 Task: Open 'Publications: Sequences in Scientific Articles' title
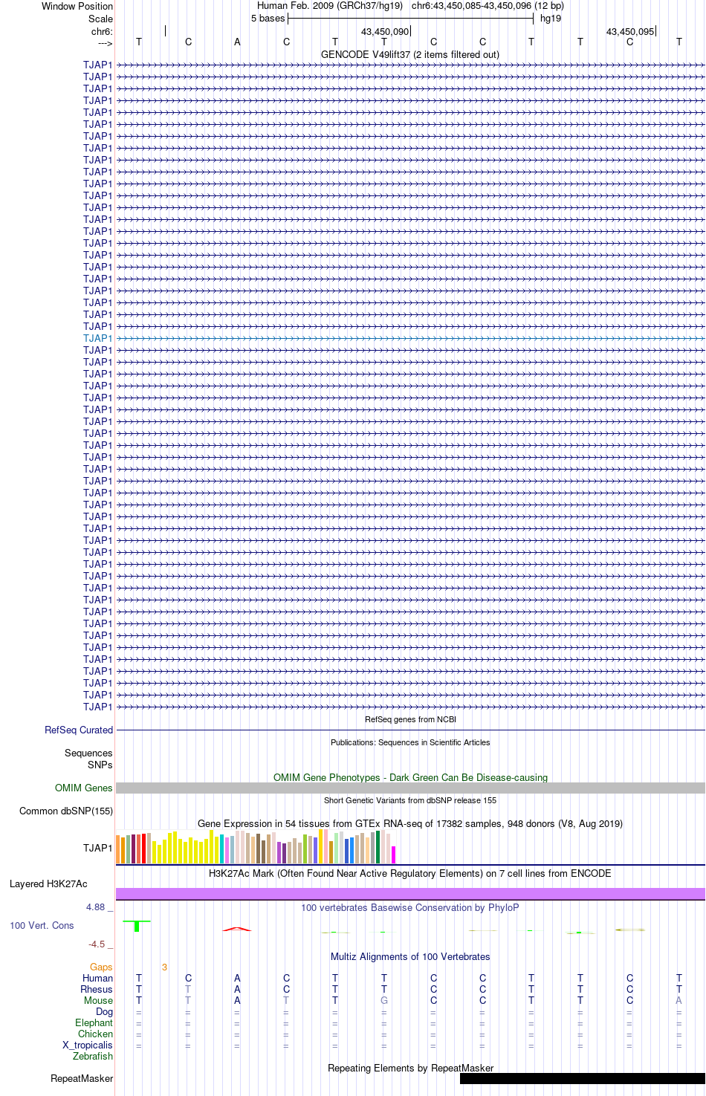pyautogui.click(x=410, y=742)
